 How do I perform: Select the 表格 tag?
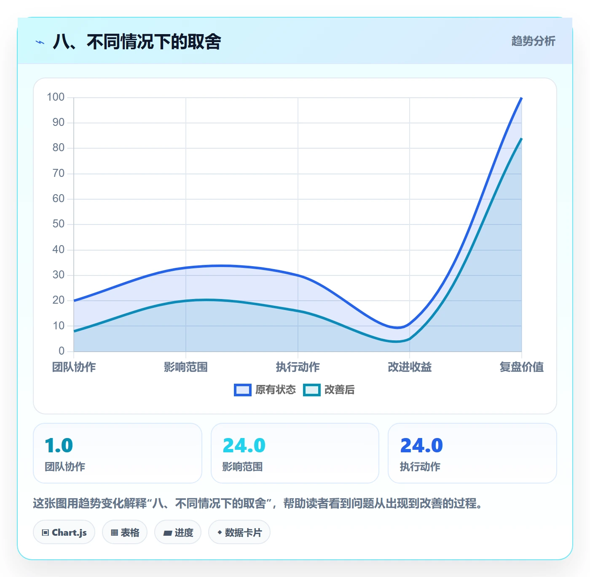point(125,532)
